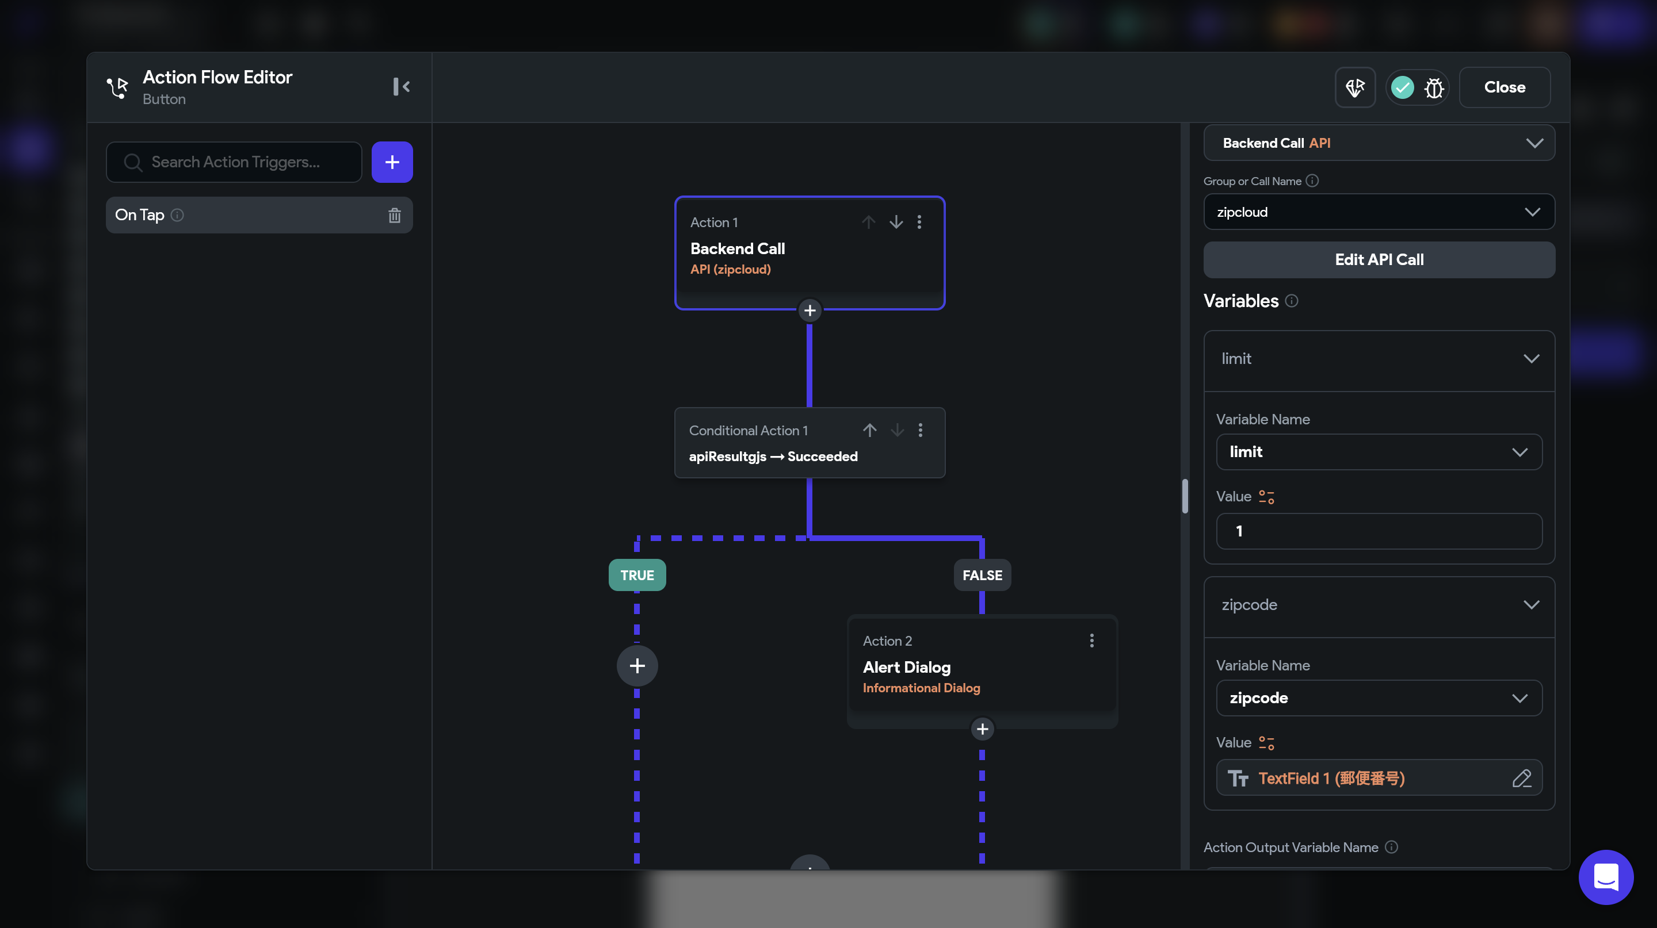This screenshot has width=1657, height=928.
Task: Open Action 1 three-dot options menu
Action: point(919,222)
